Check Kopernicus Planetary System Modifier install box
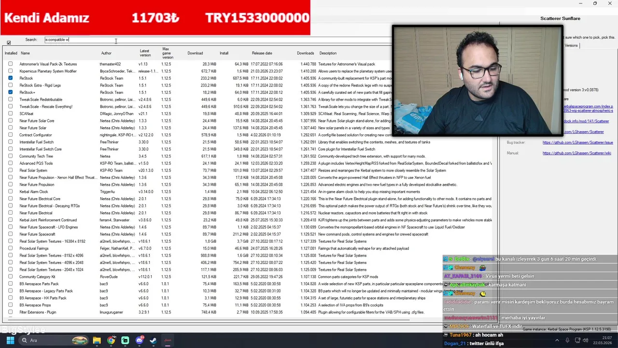This screenshot has width=618, height=348. 11,71
